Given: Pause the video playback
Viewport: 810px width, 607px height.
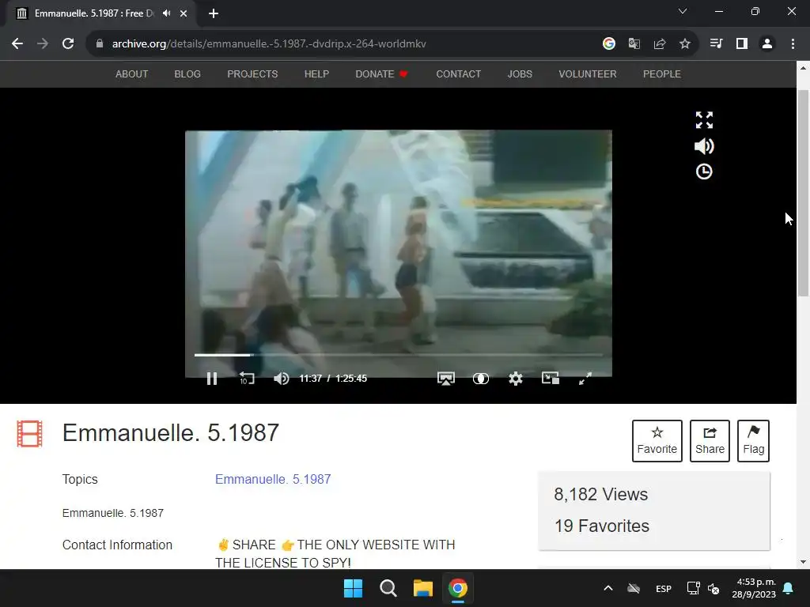Looking at the screenshot, I should pyautogui.click(x=212, y=379).
